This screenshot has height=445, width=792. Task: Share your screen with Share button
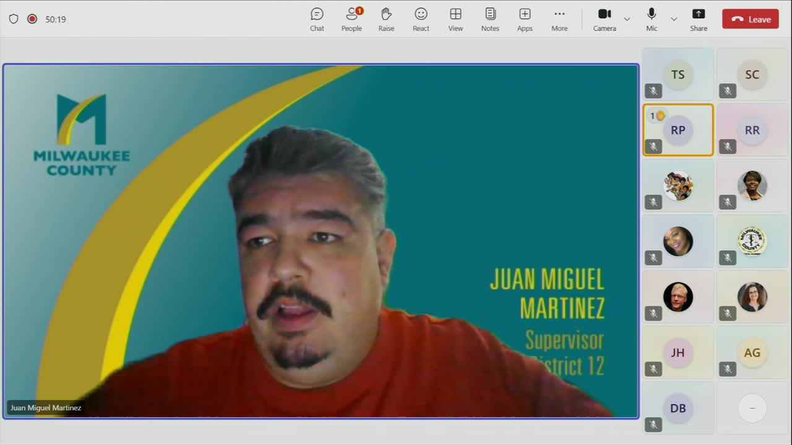click(x=699, y=19)
